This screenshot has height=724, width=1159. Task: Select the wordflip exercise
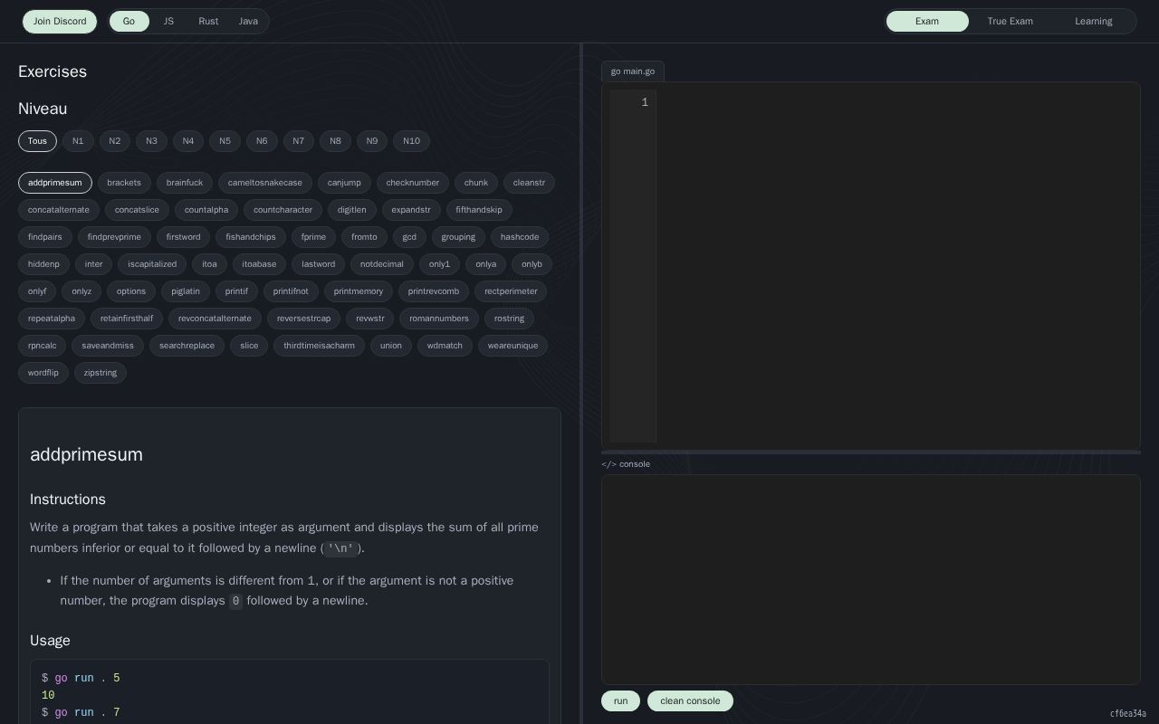point(43,373)
